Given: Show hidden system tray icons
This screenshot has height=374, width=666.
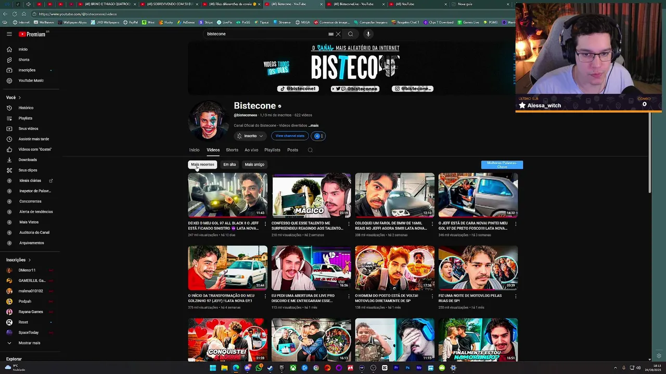Looking at the screenshot, I should click(615, 368).
